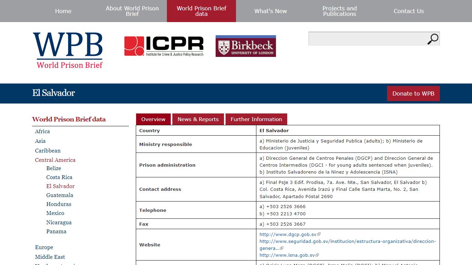472x265 pixels.
Task: Select Belize in the country list
Action: point(54,168)
